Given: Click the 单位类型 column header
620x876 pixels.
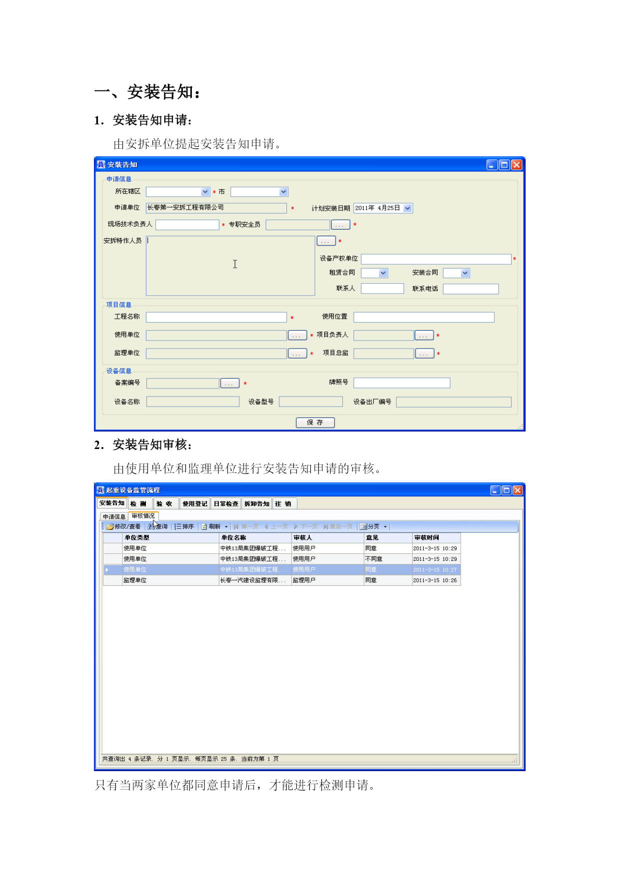Looking at the screenshot, I should [x=171, y=538].
